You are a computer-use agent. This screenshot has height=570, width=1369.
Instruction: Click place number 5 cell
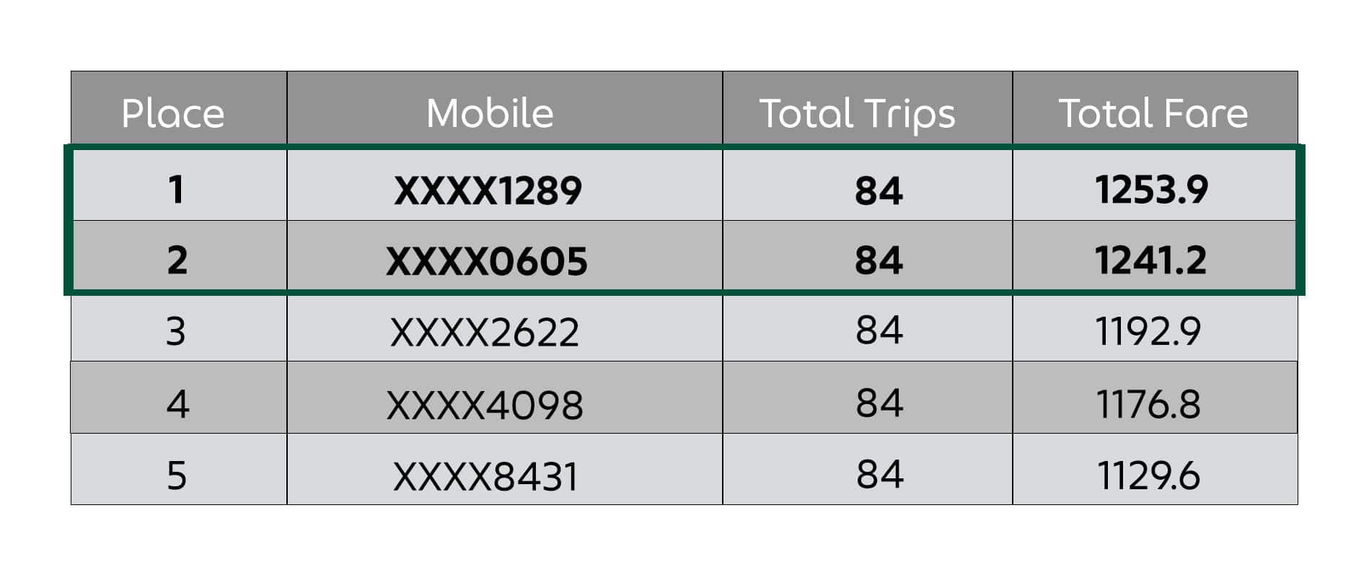(179, 469)
